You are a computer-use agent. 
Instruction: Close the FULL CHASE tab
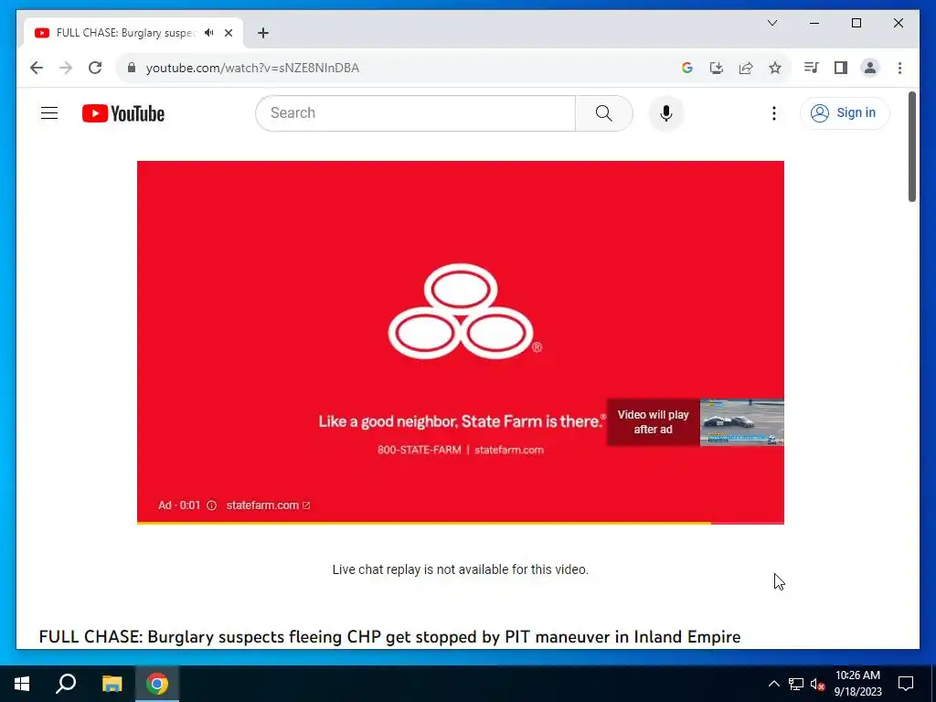coord(228,33)
